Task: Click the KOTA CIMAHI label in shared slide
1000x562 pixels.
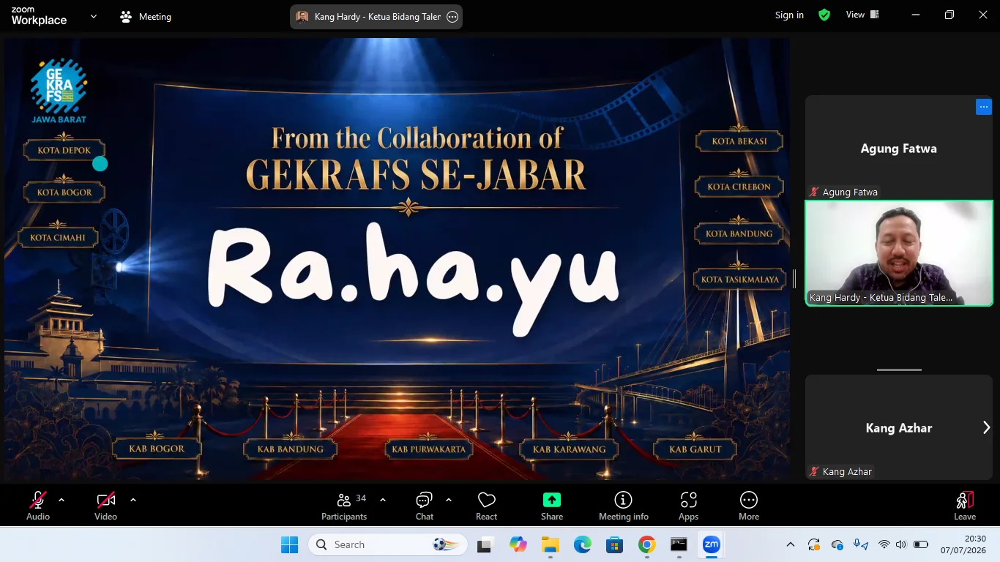Action: coord(58,237)
